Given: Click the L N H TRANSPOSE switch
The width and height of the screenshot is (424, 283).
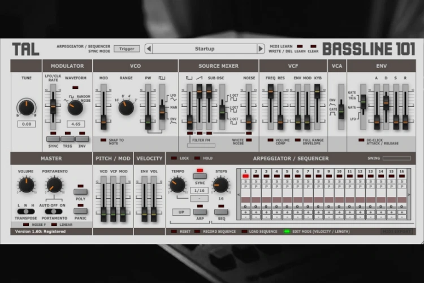Looking at the screenshot, I should [x=25, y=211].
